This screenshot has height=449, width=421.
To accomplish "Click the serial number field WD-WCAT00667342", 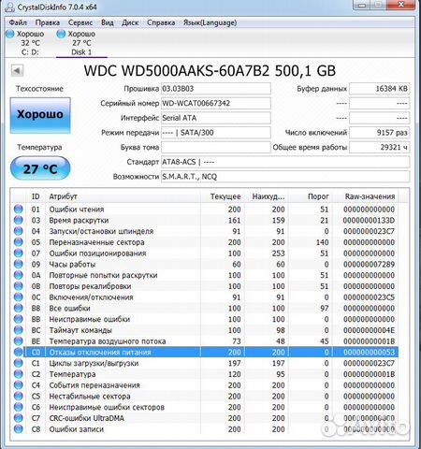I will tap(216, 103).
